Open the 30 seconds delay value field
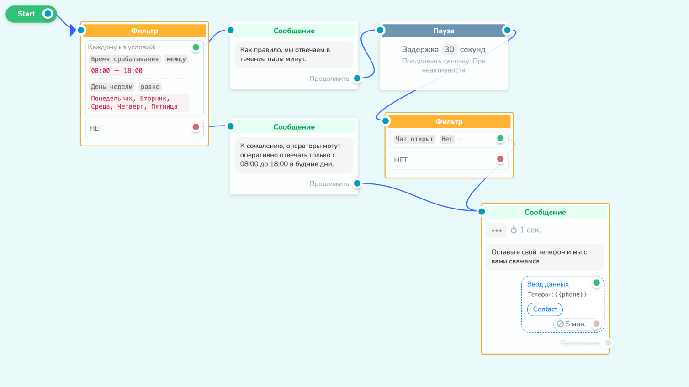The height and width of the screenshot is (387, 689). [450, 49]
